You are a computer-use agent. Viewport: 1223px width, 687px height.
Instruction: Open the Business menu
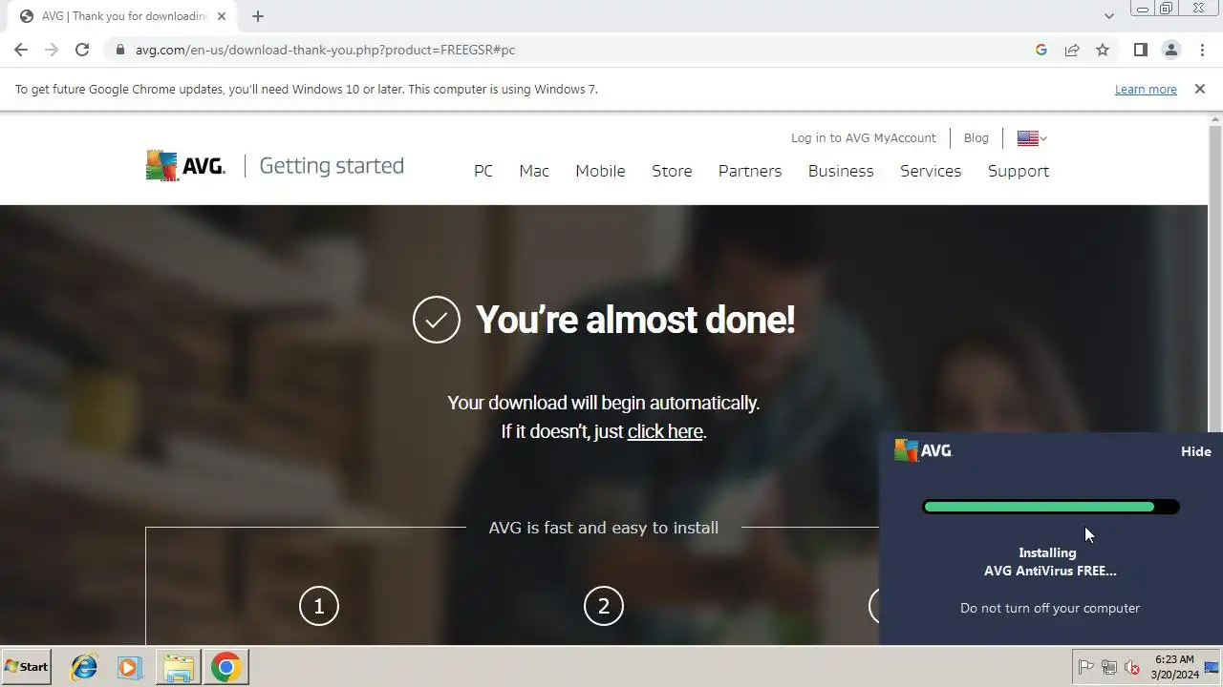(x=841, y=171)
